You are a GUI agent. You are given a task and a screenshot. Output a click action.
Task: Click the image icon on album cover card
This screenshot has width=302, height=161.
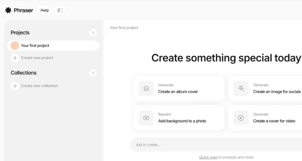point(146,88)
